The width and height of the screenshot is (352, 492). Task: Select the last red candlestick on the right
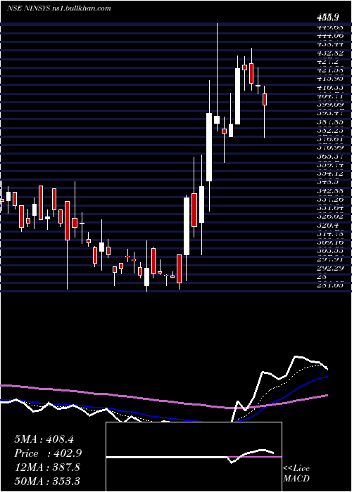(x=265, y=100)
